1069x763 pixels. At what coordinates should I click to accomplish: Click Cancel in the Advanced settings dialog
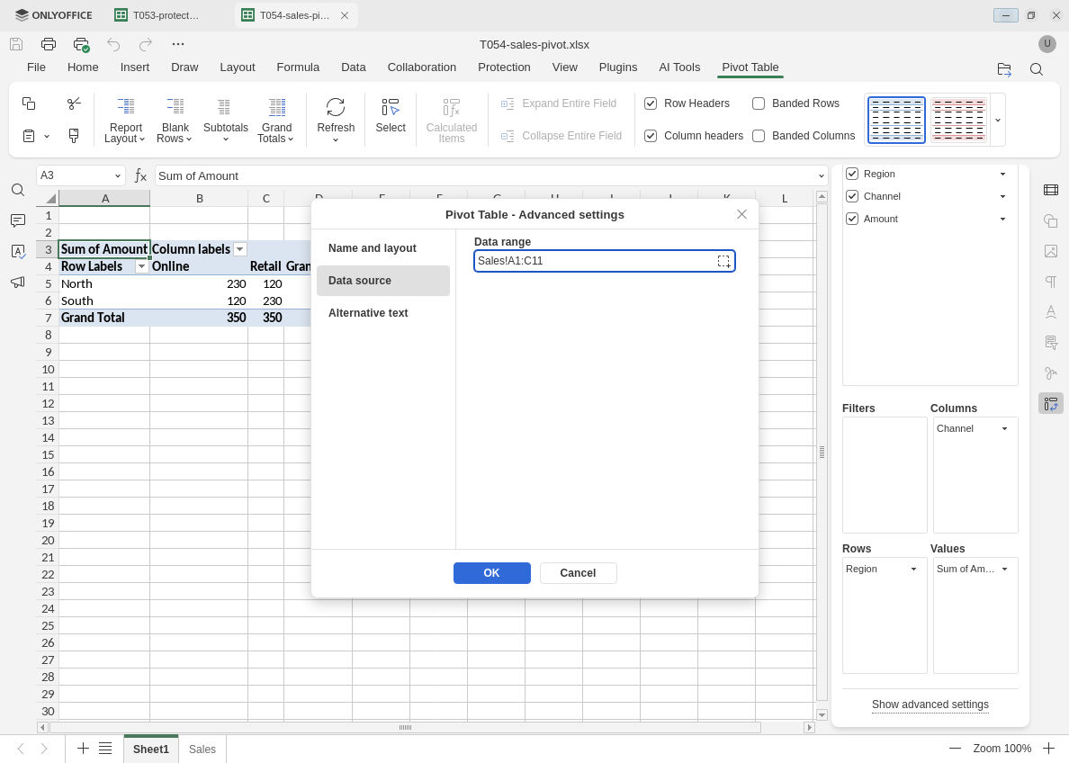[x=578, y=573]
